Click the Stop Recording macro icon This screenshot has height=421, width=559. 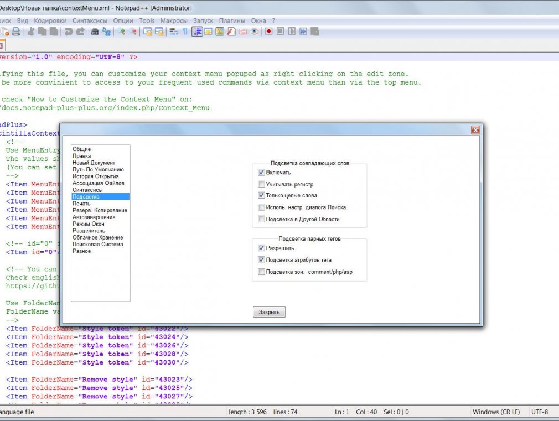point(280,32)
